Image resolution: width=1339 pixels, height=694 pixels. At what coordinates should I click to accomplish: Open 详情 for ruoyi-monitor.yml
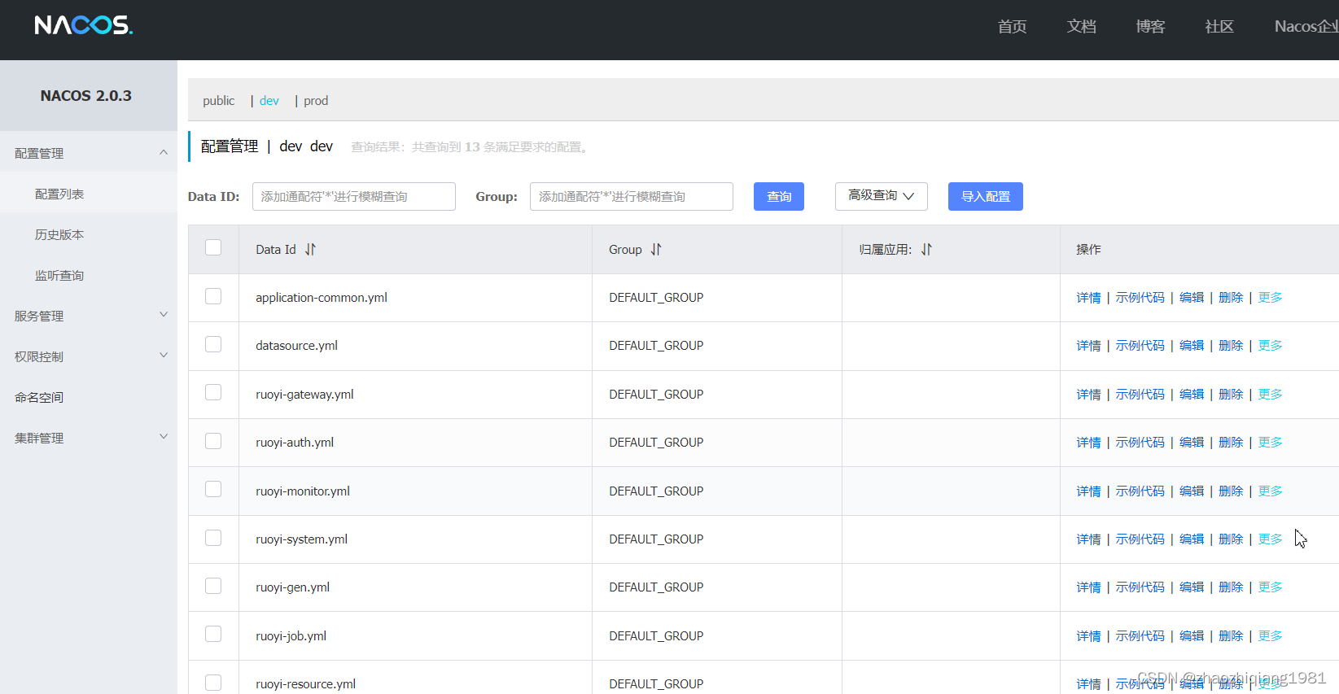click(1088, 491)
